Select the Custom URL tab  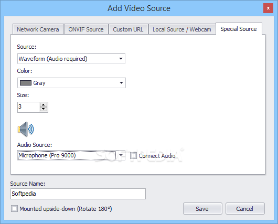pyautogui.click(x=128, y=29)
